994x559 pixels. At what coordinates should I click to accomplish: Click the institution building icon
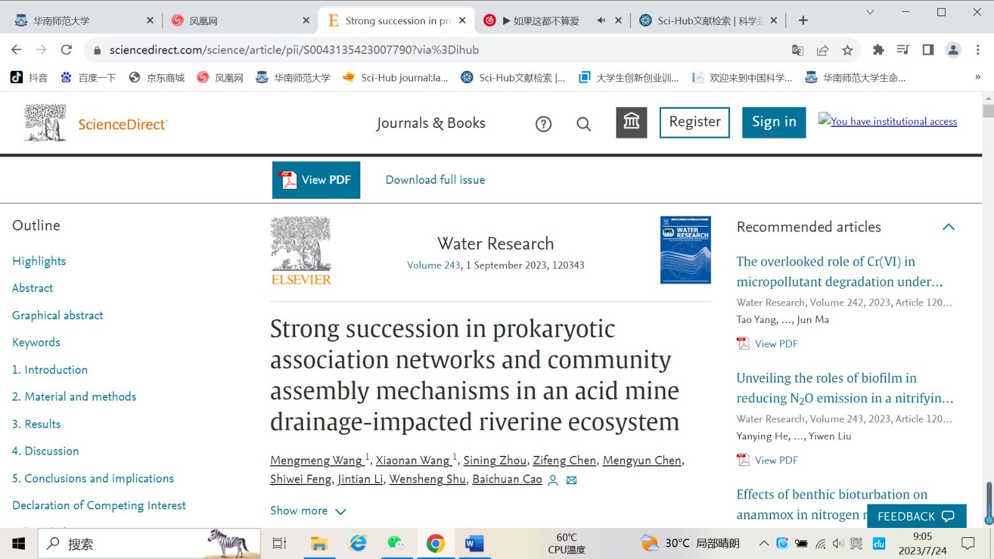(x=631, y=122)
